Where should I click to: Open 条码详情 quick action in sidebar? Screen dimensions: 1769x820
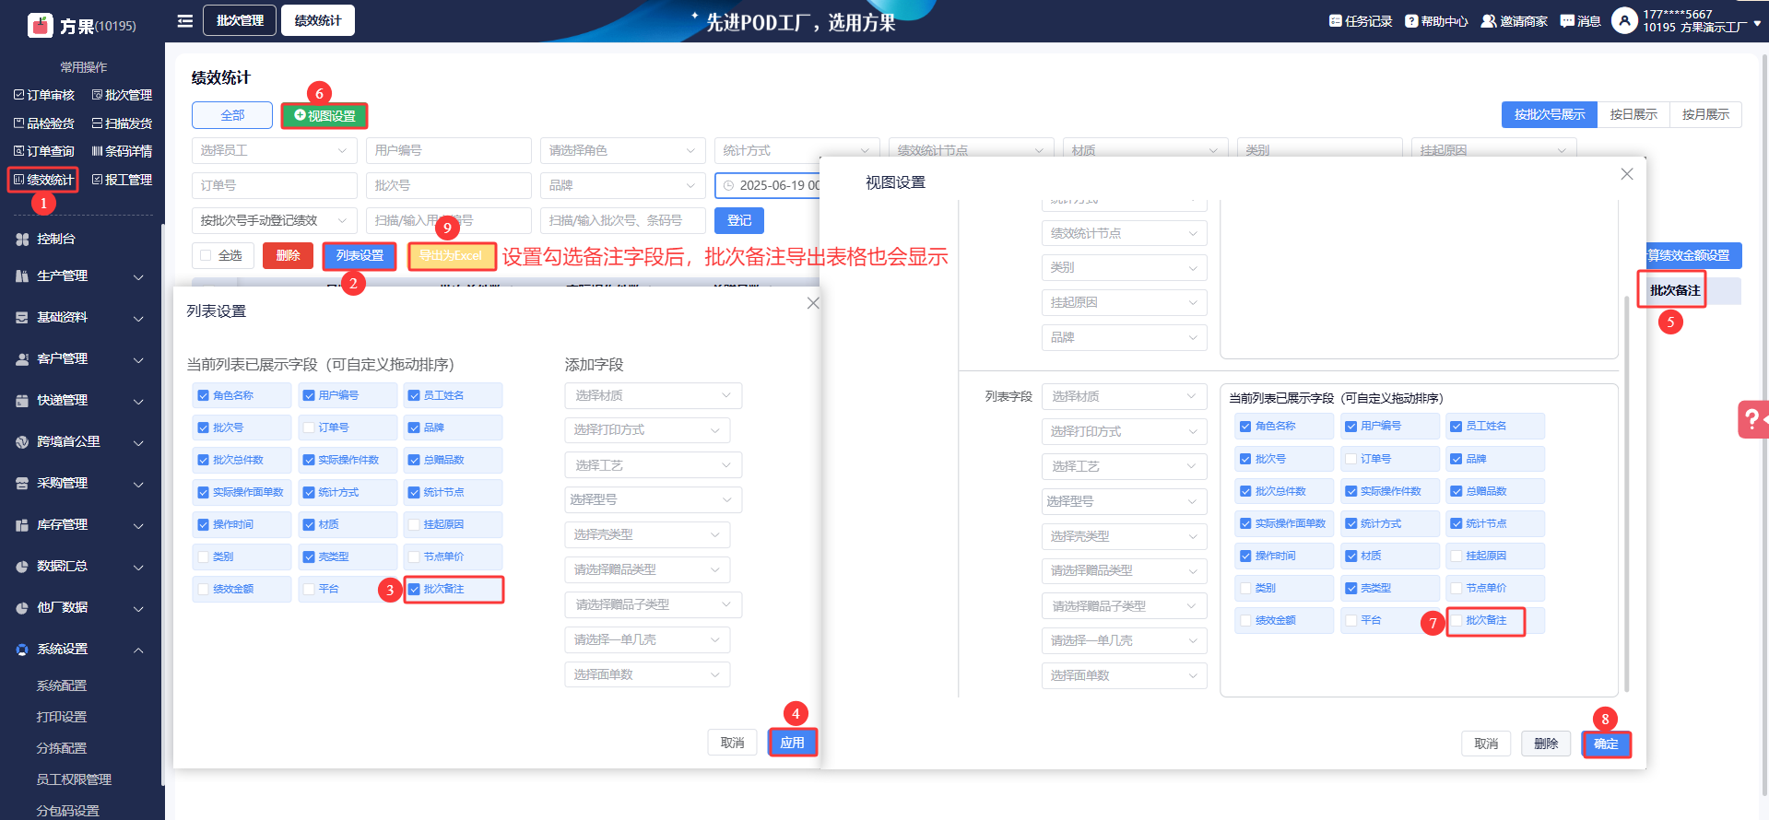pyautogui.click(x=122, y=151)
